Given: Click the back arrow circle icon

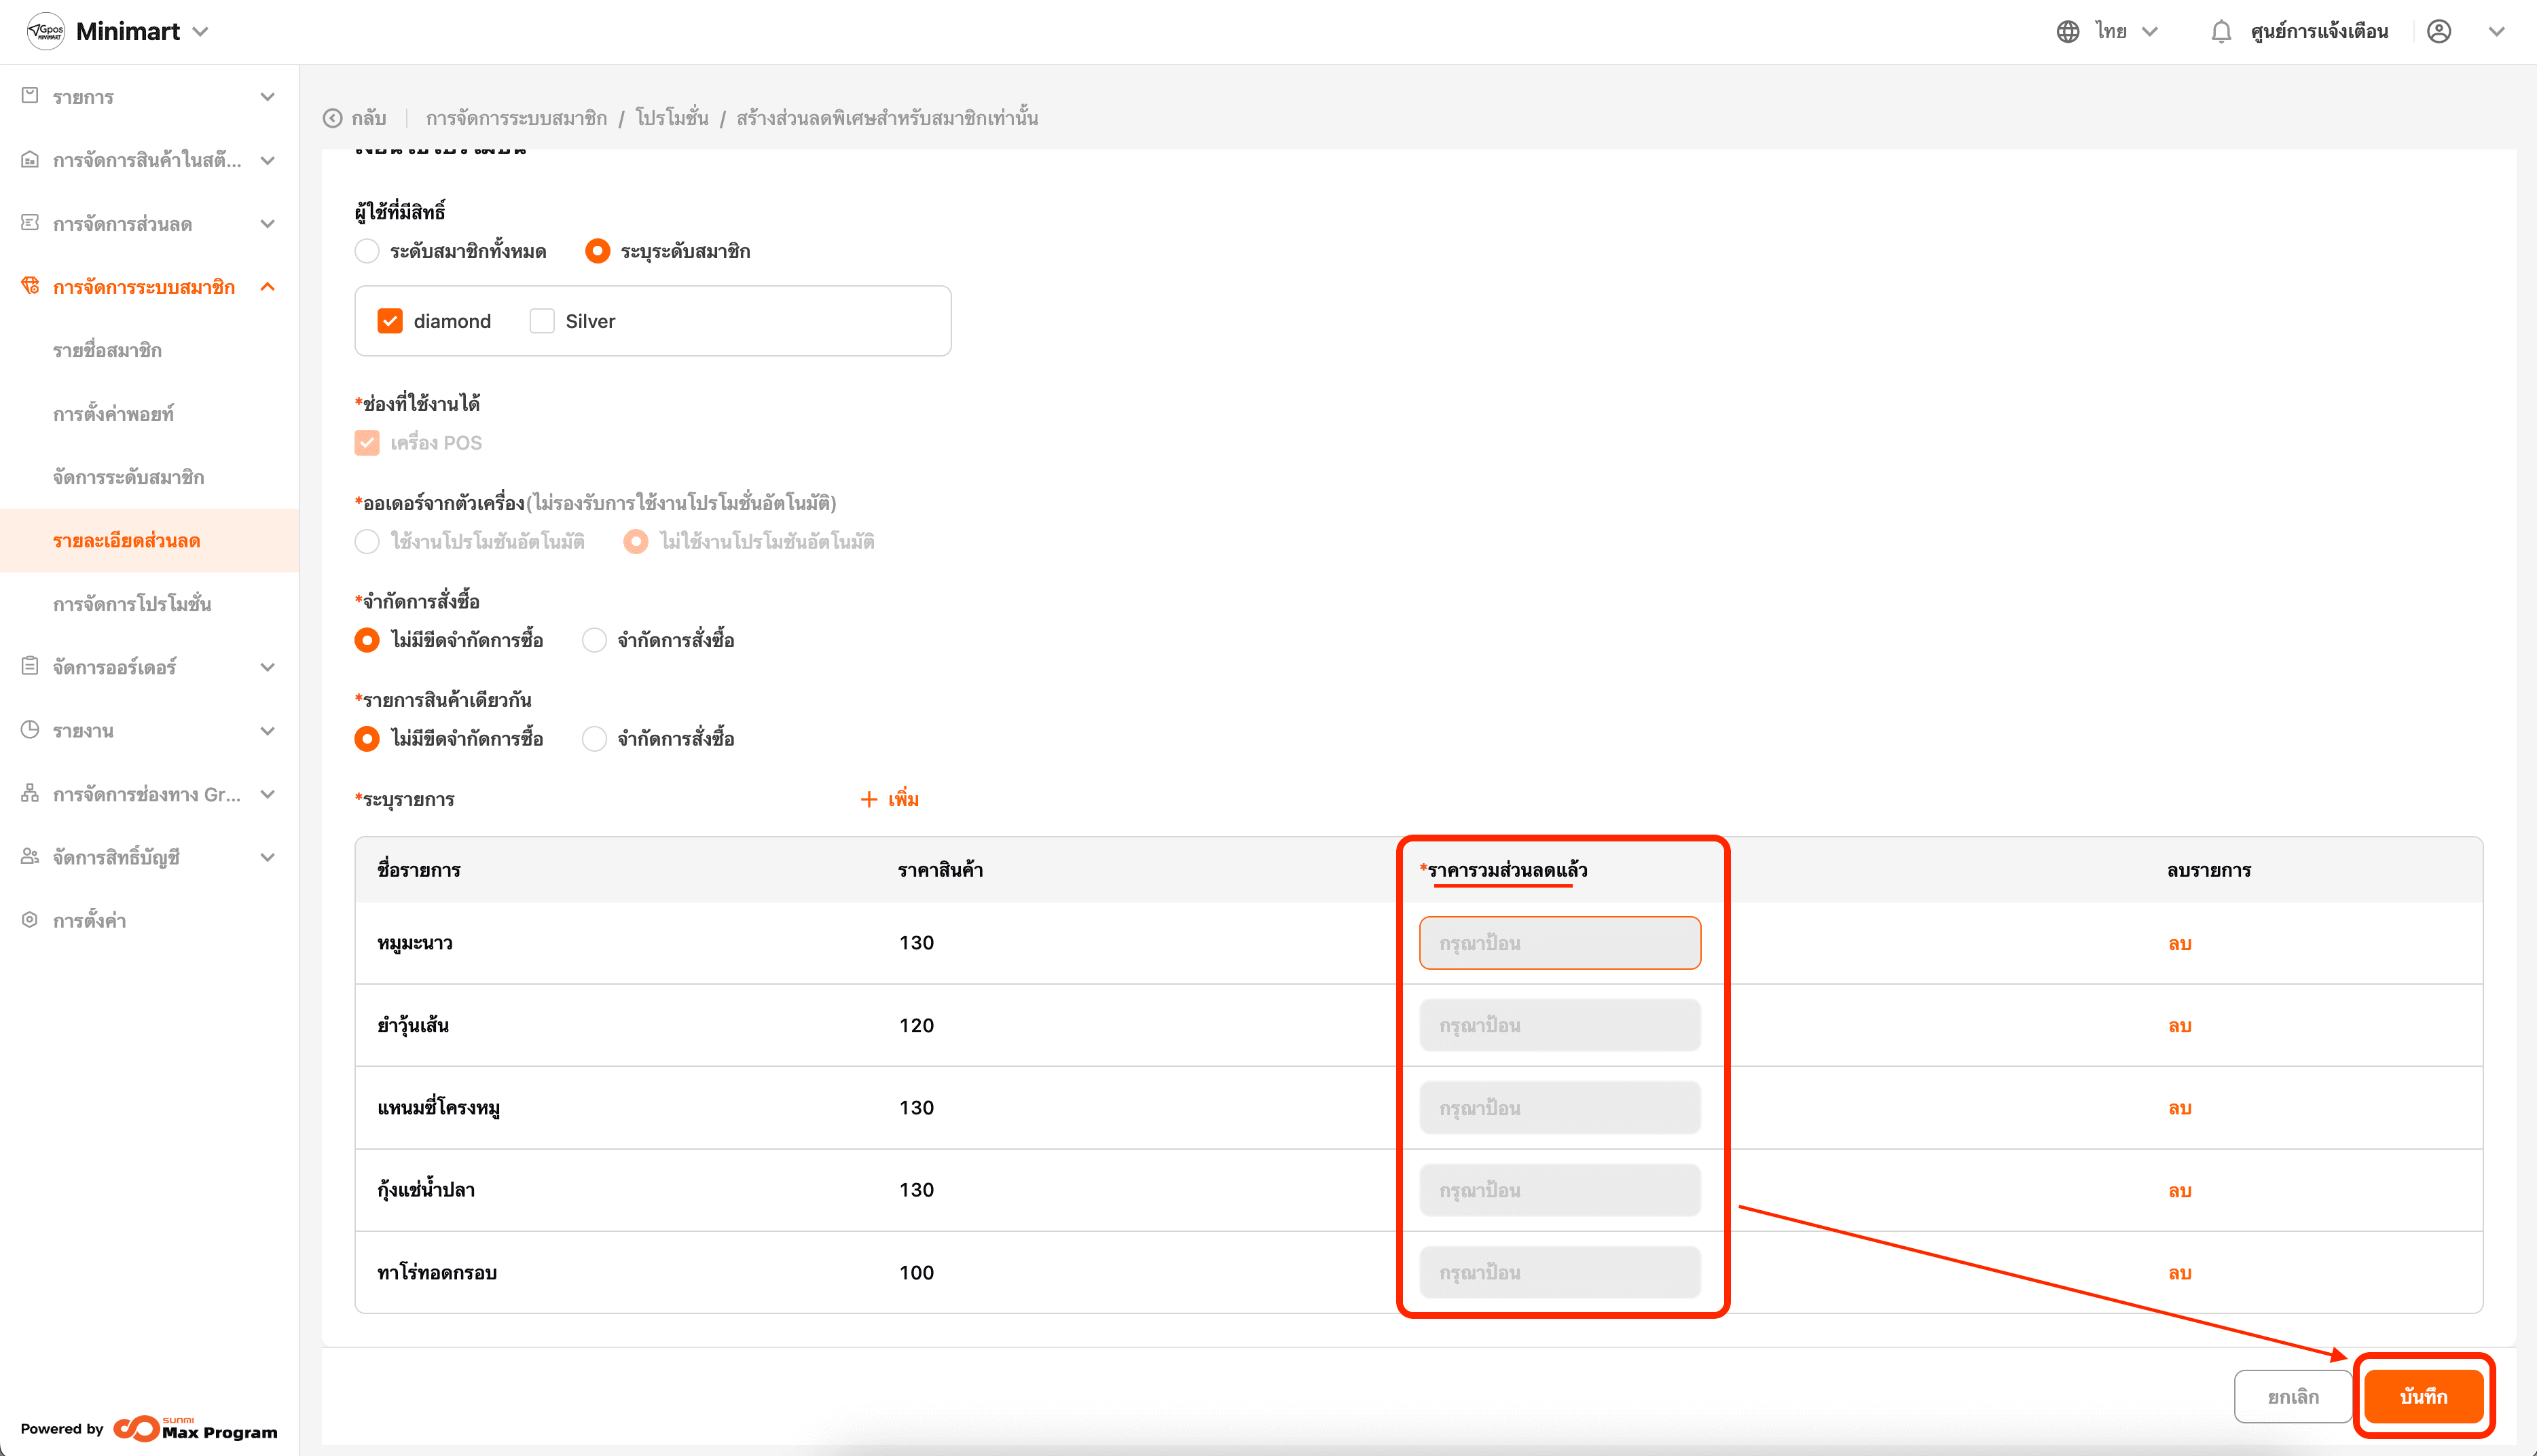Looking at the screenshot, I should click(333, 118).
